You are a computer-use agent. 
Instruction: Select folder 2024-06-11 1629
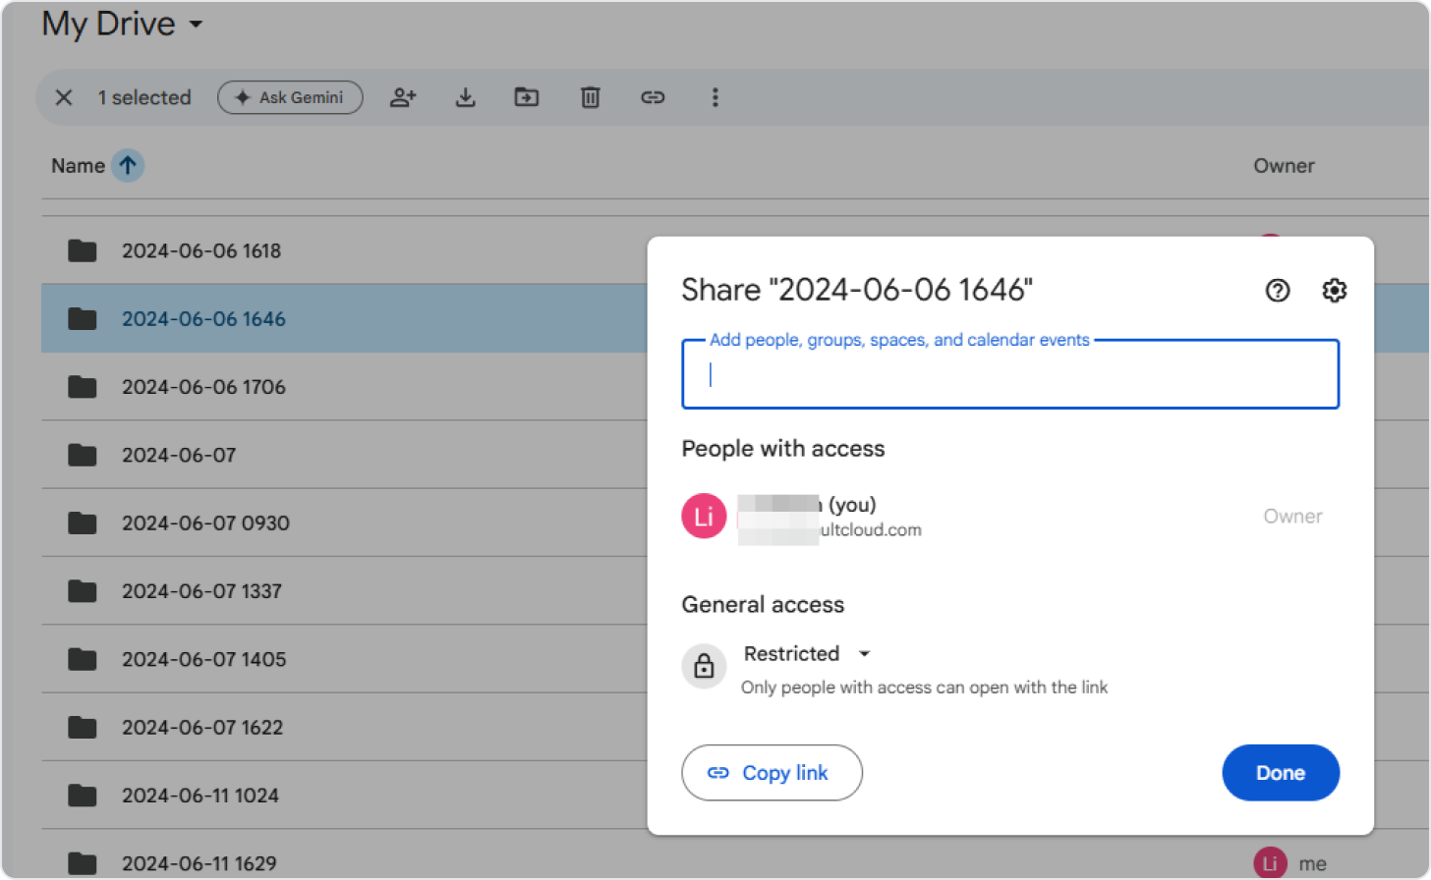(200, 863)
